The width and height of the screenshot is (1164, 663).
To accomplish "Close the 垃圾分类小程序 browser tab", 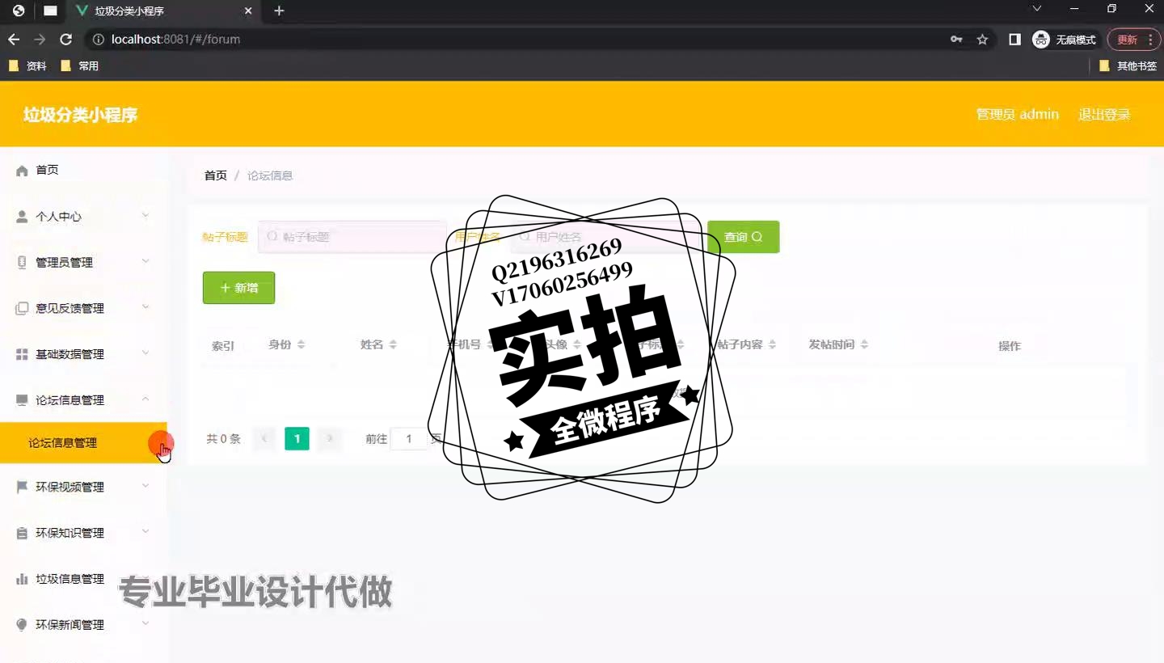I will coord(248,11).
